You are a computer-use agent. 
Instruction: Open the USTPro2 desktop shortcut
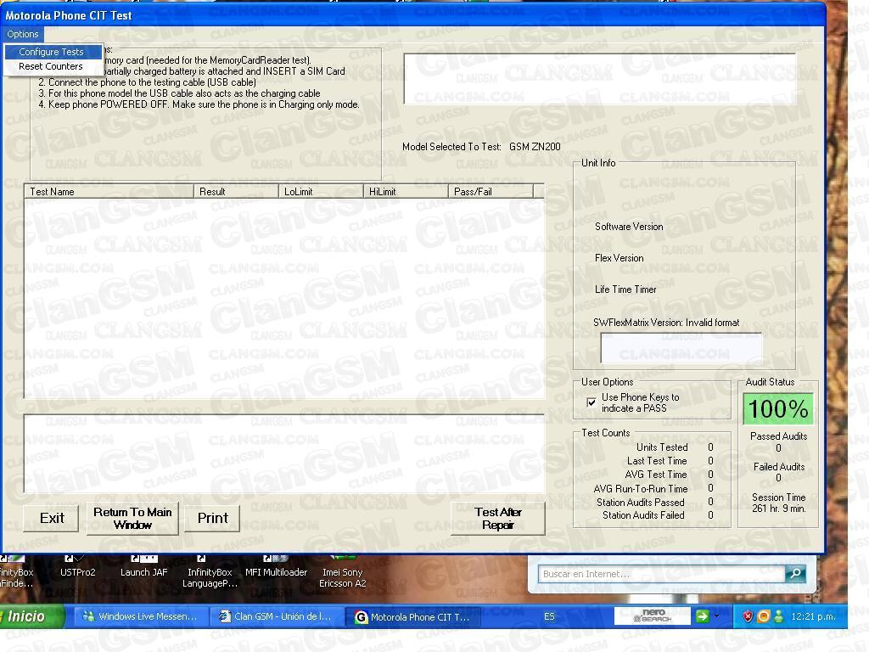[77, 567]
